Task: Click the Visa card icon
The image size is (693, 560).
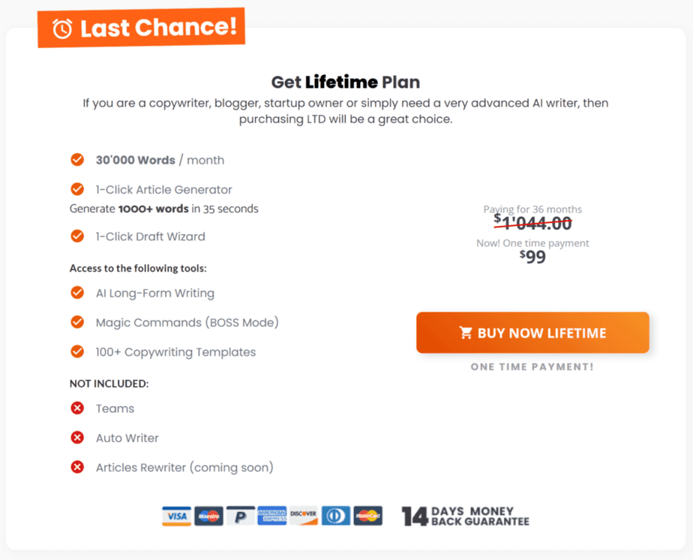Action: pos(177,516)
